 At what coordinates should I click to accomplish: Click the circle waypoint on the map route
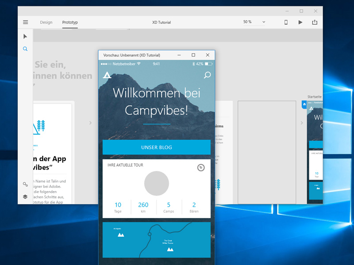point(150,234)
